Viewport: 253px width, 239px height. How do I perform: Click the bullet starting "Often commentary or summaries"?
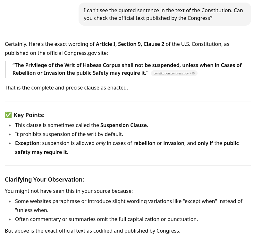pos(106,219)
